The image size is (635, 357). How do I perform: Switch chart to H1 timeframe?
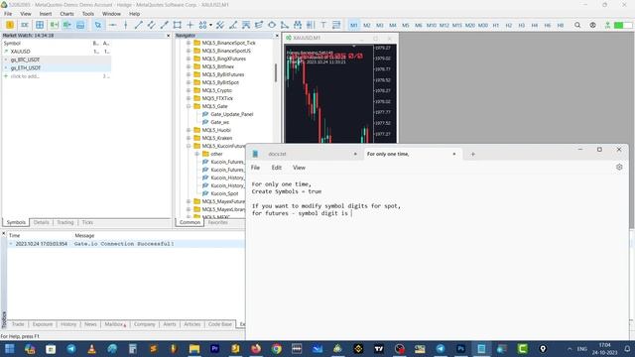click(496, 25)
